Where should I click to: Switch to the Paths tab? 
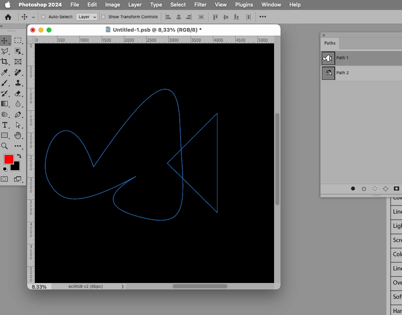(330, 43)
